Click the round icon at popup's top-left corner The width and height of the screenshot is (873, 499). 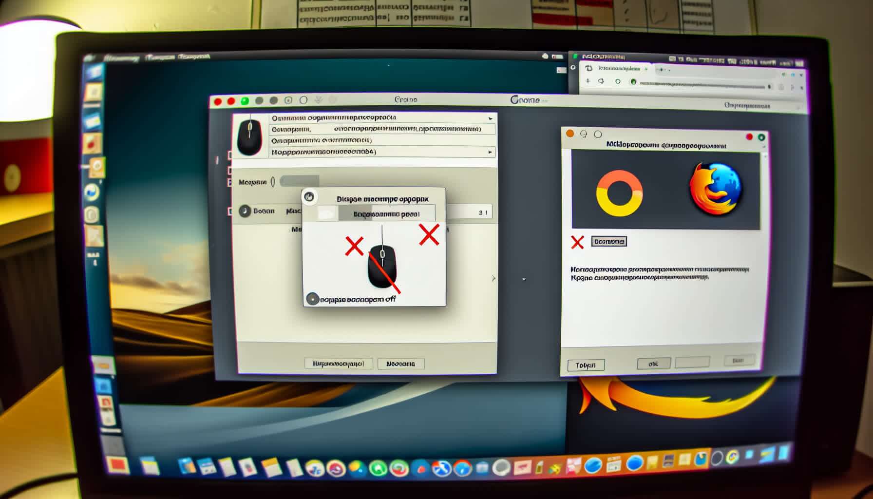pyautogui.click(x=309, y=196)
